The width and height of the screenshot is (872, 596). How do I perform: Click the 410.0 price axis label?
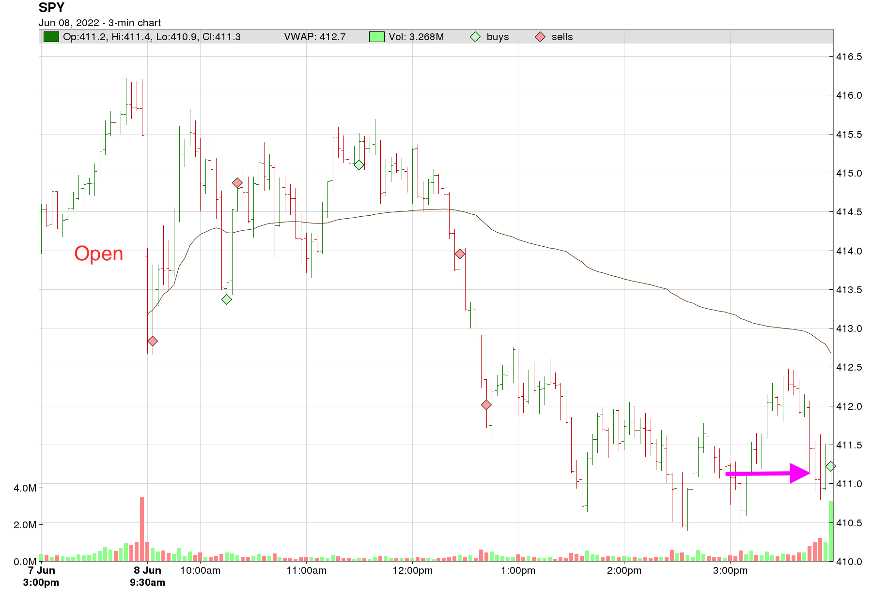pyautogui.click(x=849, y=562)
